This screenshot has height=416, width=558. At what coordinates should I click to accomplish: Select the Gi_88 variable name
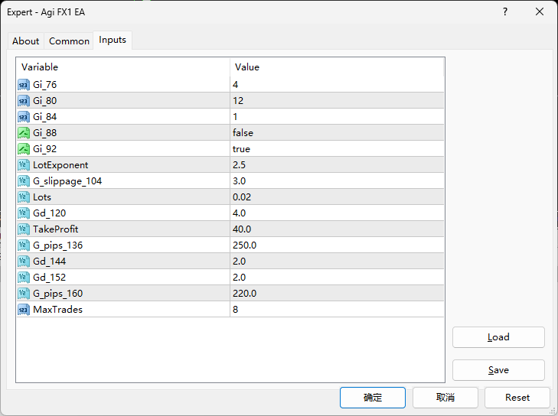click(45, 132)
